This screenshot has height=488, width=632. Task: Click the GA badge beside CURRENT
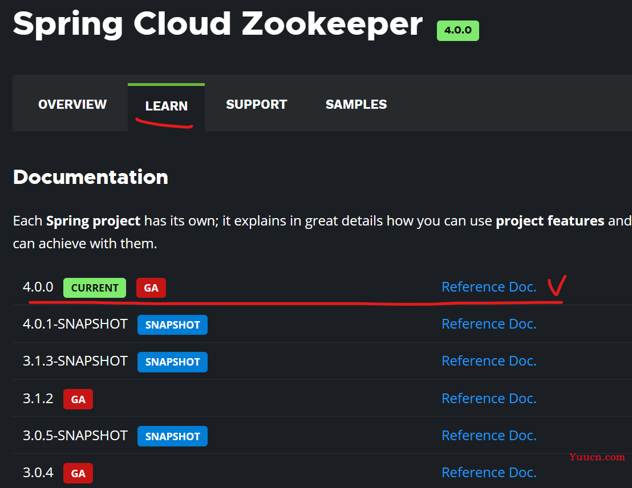[151, 288]
